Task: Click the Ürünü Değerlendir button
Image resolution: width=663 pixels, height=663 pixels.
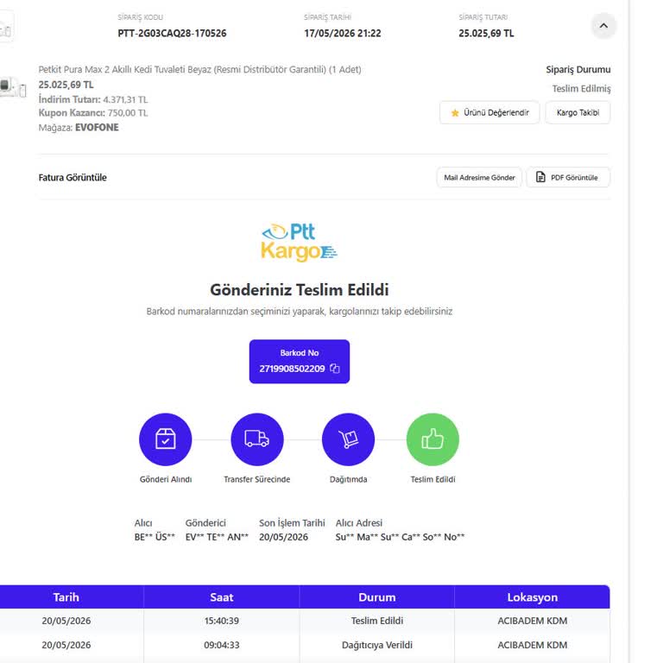Action: pos(489,112)
